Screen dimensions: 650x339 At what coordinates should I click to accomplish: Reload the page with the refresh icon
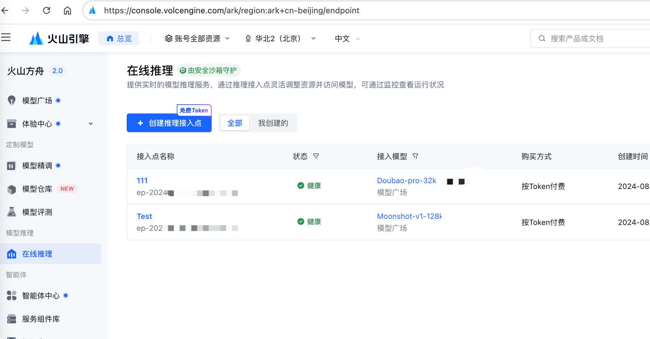tap(46, 10)
